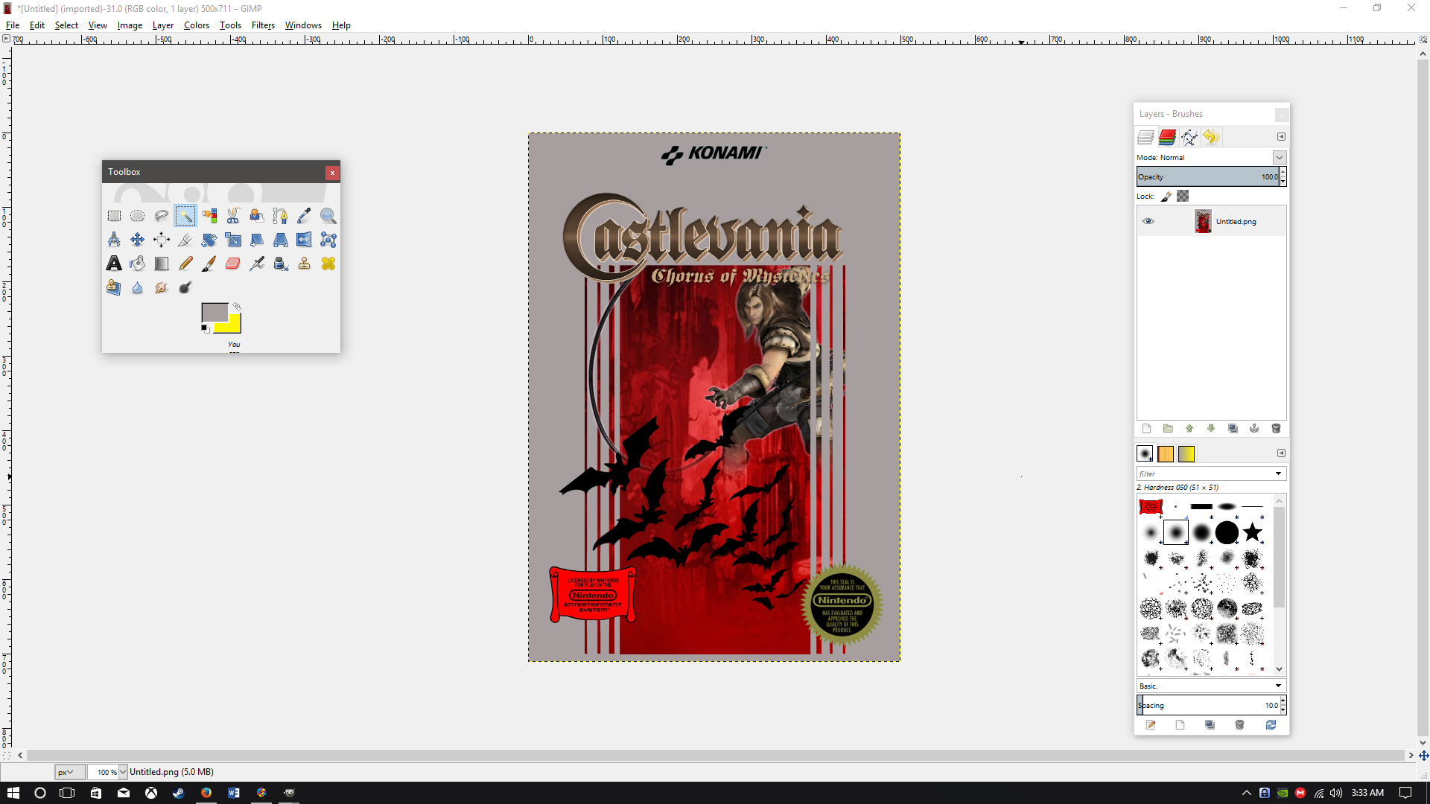Switch to the Paths tab
Viewport: 1430px width, 804px height.
[1189, 137]
